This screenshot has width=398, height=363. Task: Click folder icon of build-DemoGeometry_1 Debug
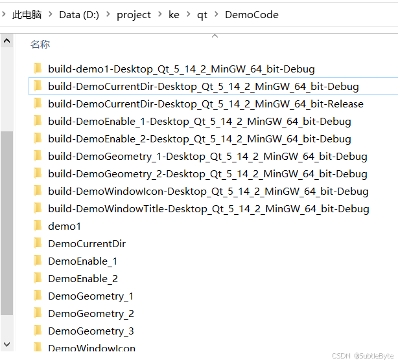(x=38, y=156)
